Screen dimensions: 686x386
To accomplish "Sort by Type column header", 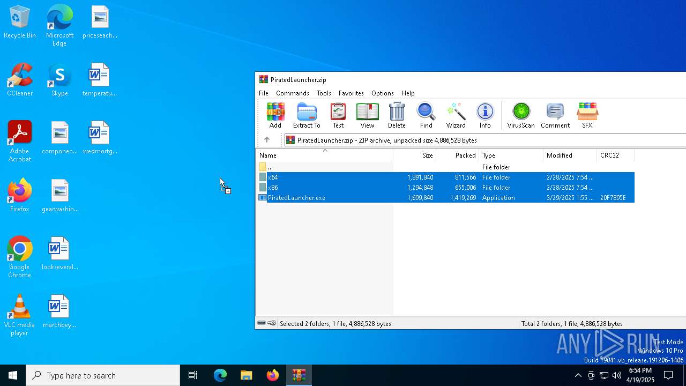I will click(511, 155).
